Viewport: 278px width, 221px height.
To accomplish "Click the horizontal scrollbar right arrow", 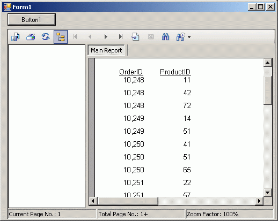I will click(259, 201).
